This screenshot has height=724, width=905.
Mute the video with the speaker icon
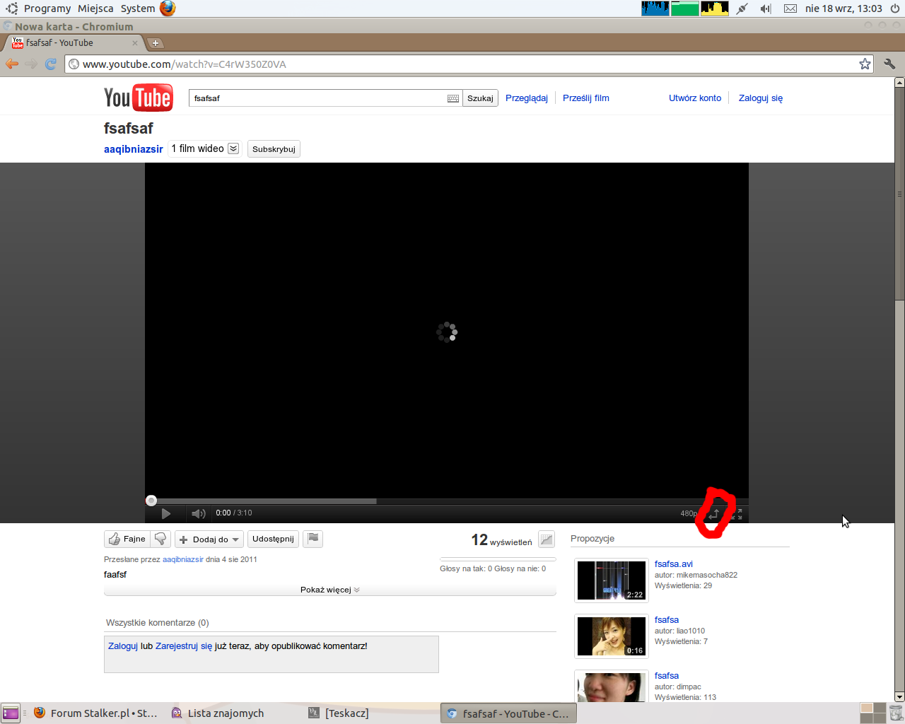click(x=199, y=513)
